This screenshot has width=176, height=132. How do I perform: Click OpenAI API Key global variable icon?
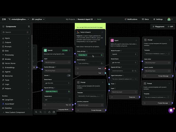[x=69, y=92]
